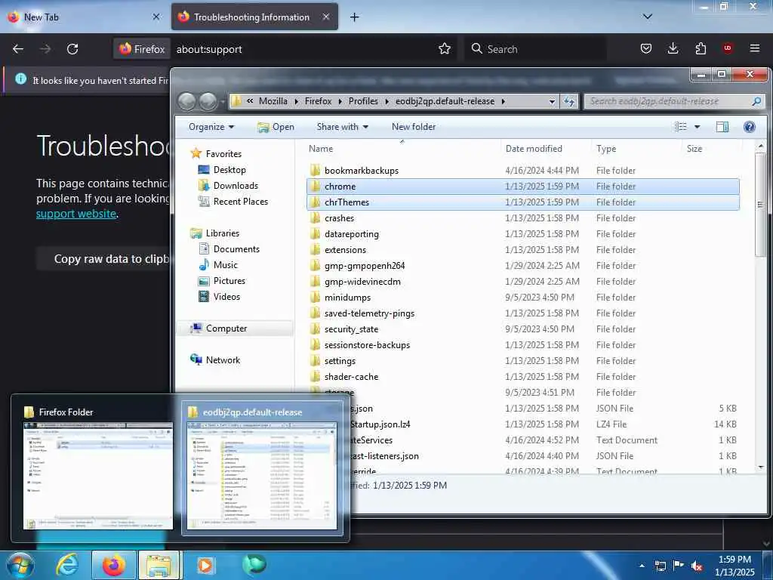Toggle the preview pane icon
The image size is (773, 580).
(x=722, y=127)
